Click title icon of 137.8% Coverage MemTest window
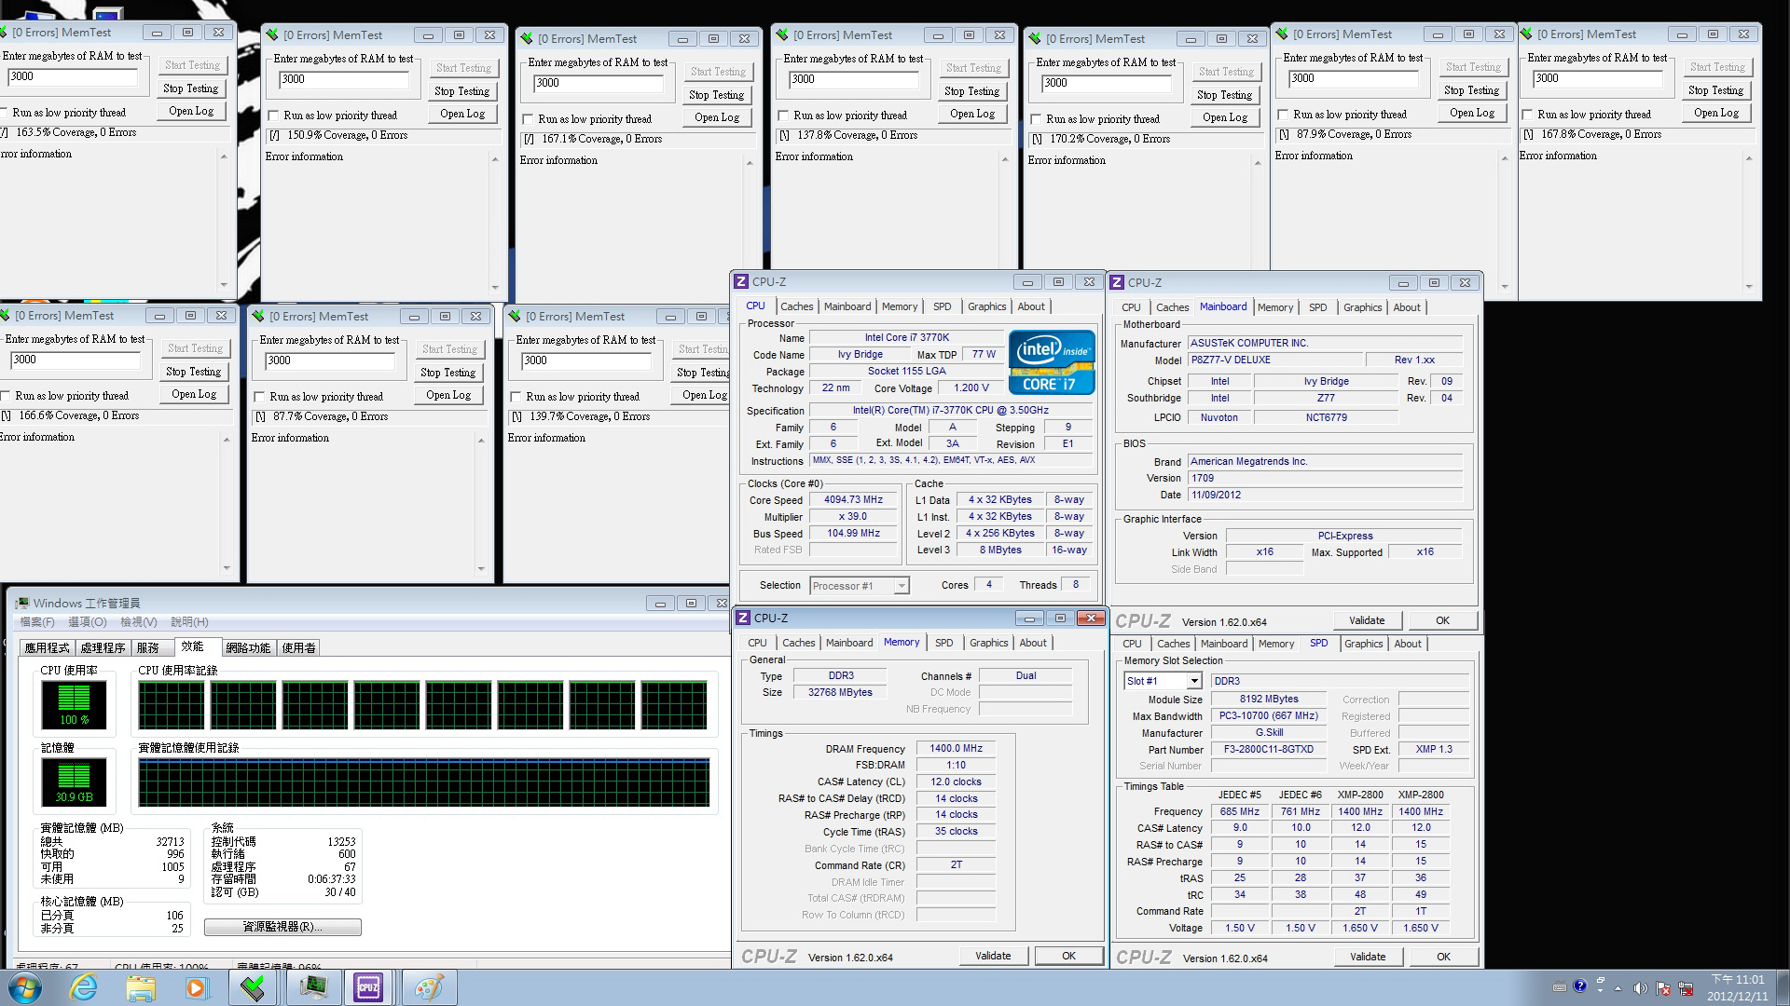1790x1006 pixels. click(782, 34)
